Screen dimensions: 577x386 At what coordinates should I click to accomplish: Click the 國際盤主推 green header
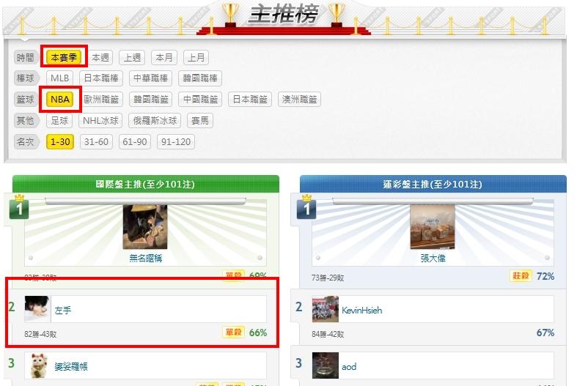coord(146,184)
